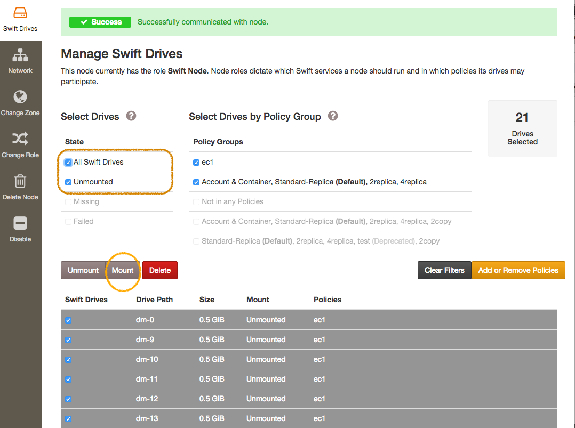Viewport: 575px width, 428px height.
Task: Click the dm-11 drive path cell
Action: [147, 379]
